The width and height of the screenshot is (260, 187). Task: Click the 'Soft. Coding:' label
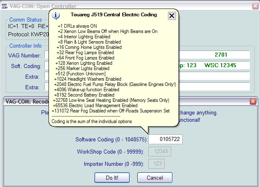pyautogui.click(x=26, y=66)
